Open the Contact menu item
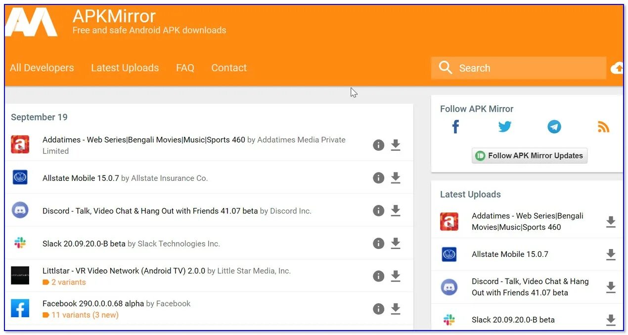Image resolution: width=628 pixels, height=335 pixels. [229, 68]
